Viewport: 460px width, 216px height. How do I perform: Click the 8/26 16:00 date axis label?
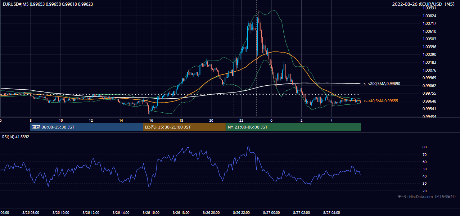[x=151, y=213]
